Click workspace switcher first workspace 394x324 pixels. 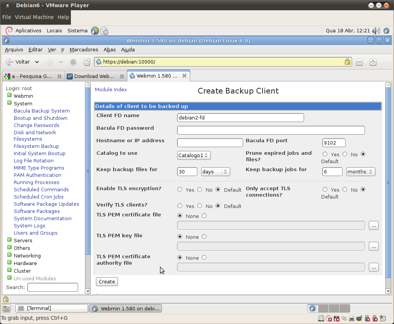point(312,308)
